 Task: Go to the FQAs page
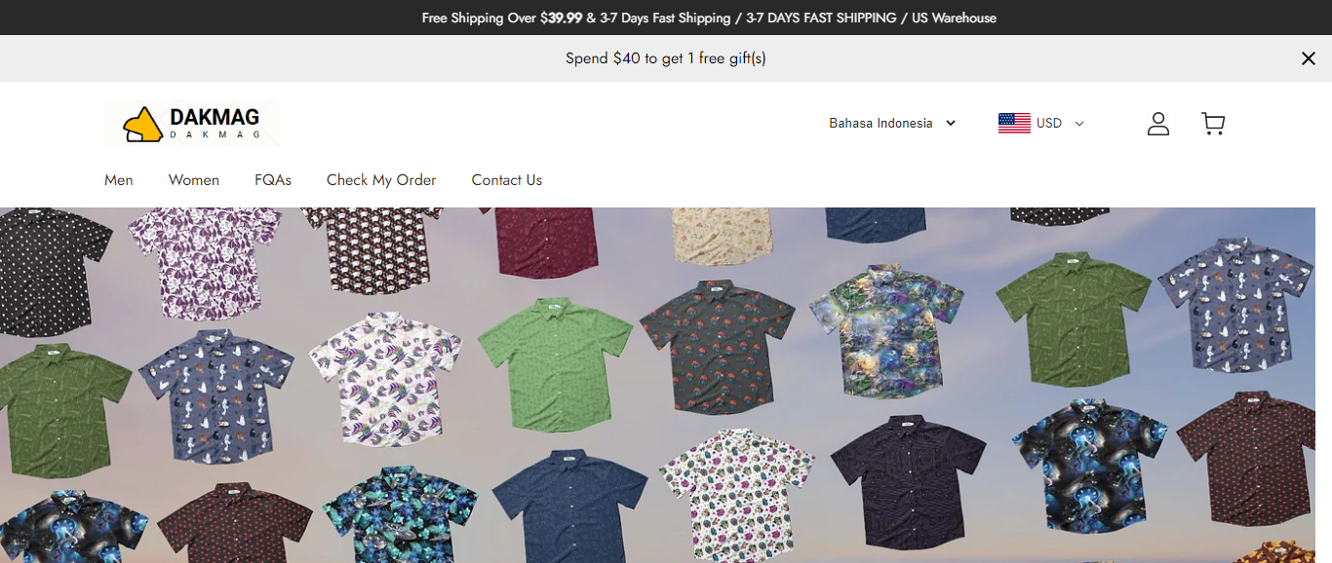click(x=273, y=180)
